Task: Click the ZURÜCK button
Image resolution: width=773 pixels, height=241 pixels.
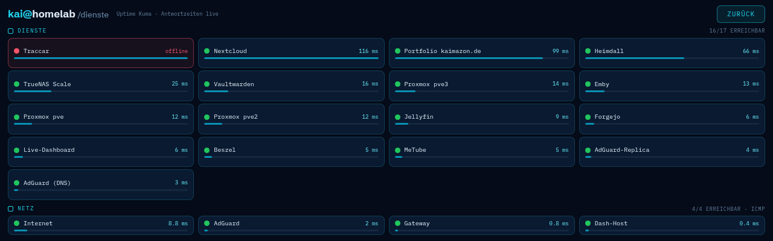Action: point(741,14)
